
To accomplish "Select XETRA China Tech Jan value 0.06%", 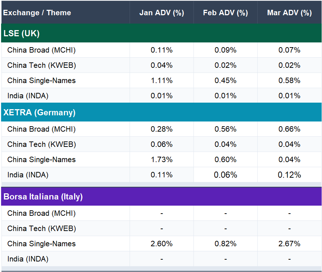I will pos(162,144).
